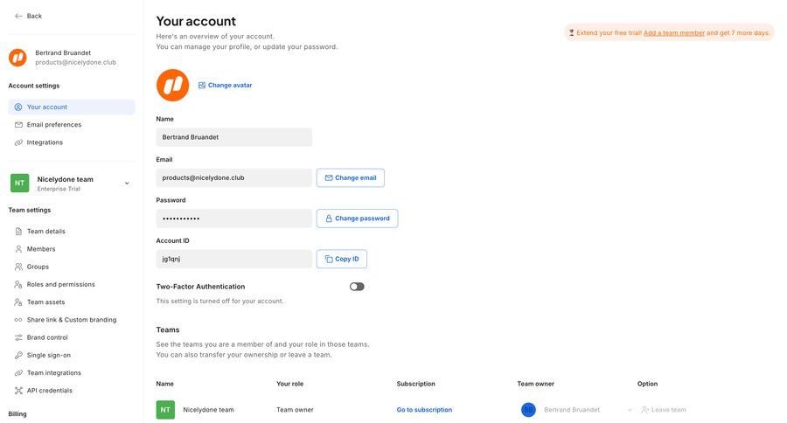Expand the Nicelydone team switcher chevron
The width and height of the screenshot is (787, 423).
pyautogui.click(x=127, y=184)
